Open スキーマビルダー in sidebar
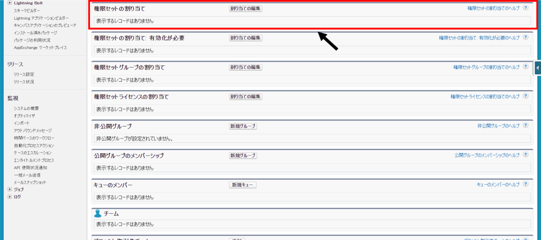Screen dimensions: 541x240 pyautogui.click(x=27, y=10)
